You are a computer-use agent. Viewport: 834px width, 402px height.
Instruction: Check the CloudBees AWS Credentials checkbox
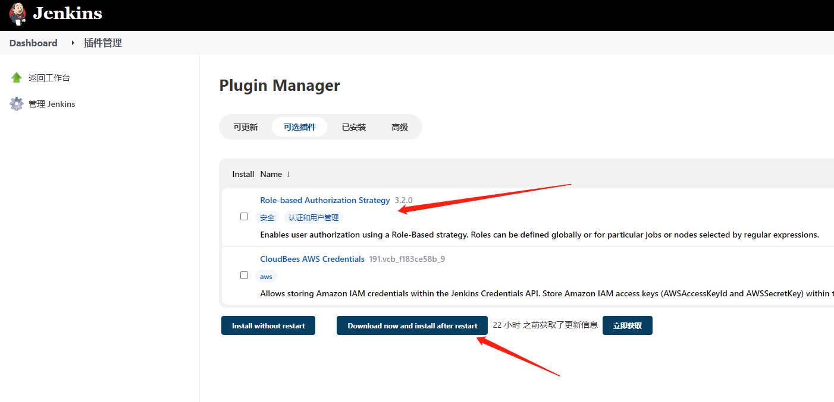coord(244,276)
